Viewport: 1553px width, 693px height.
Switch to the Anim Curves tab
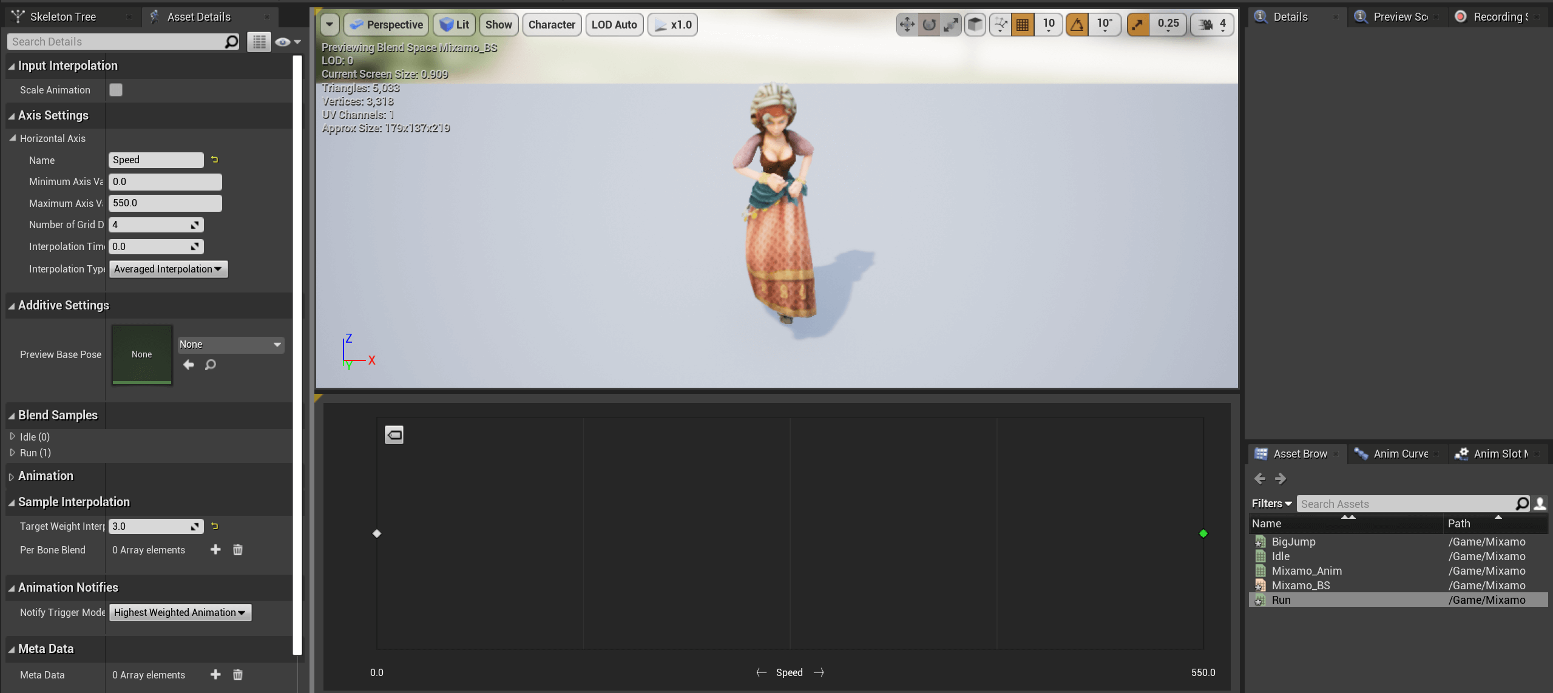[1401, 454]
